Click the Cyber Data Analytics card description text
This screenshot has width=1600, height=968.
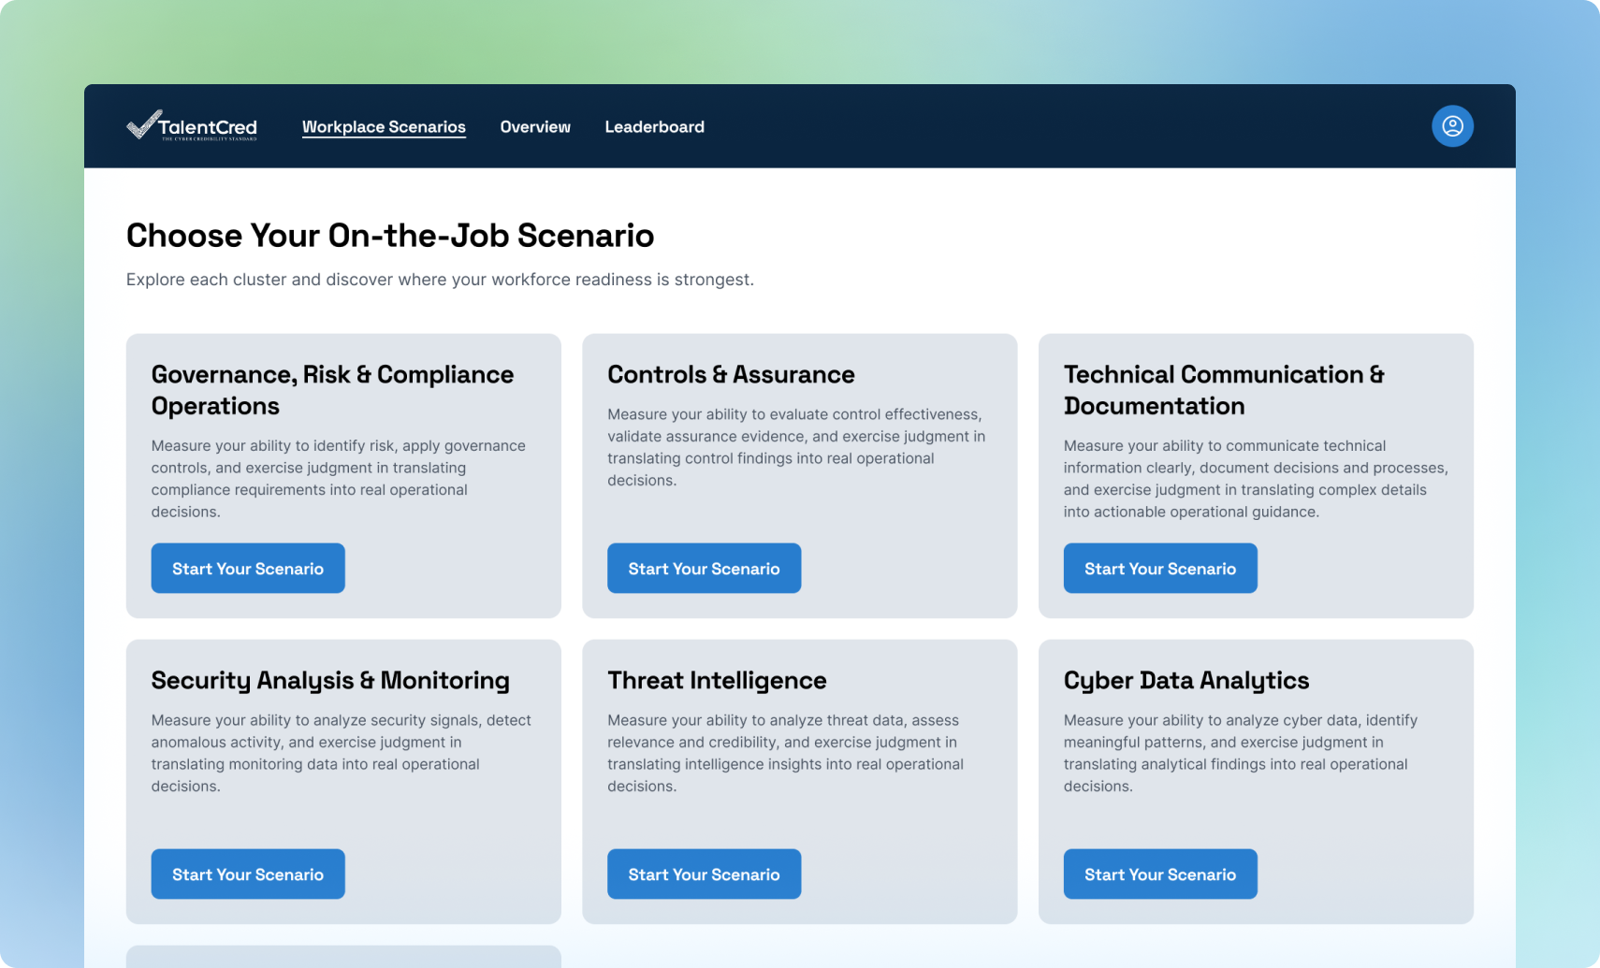tap(1241, 753)
